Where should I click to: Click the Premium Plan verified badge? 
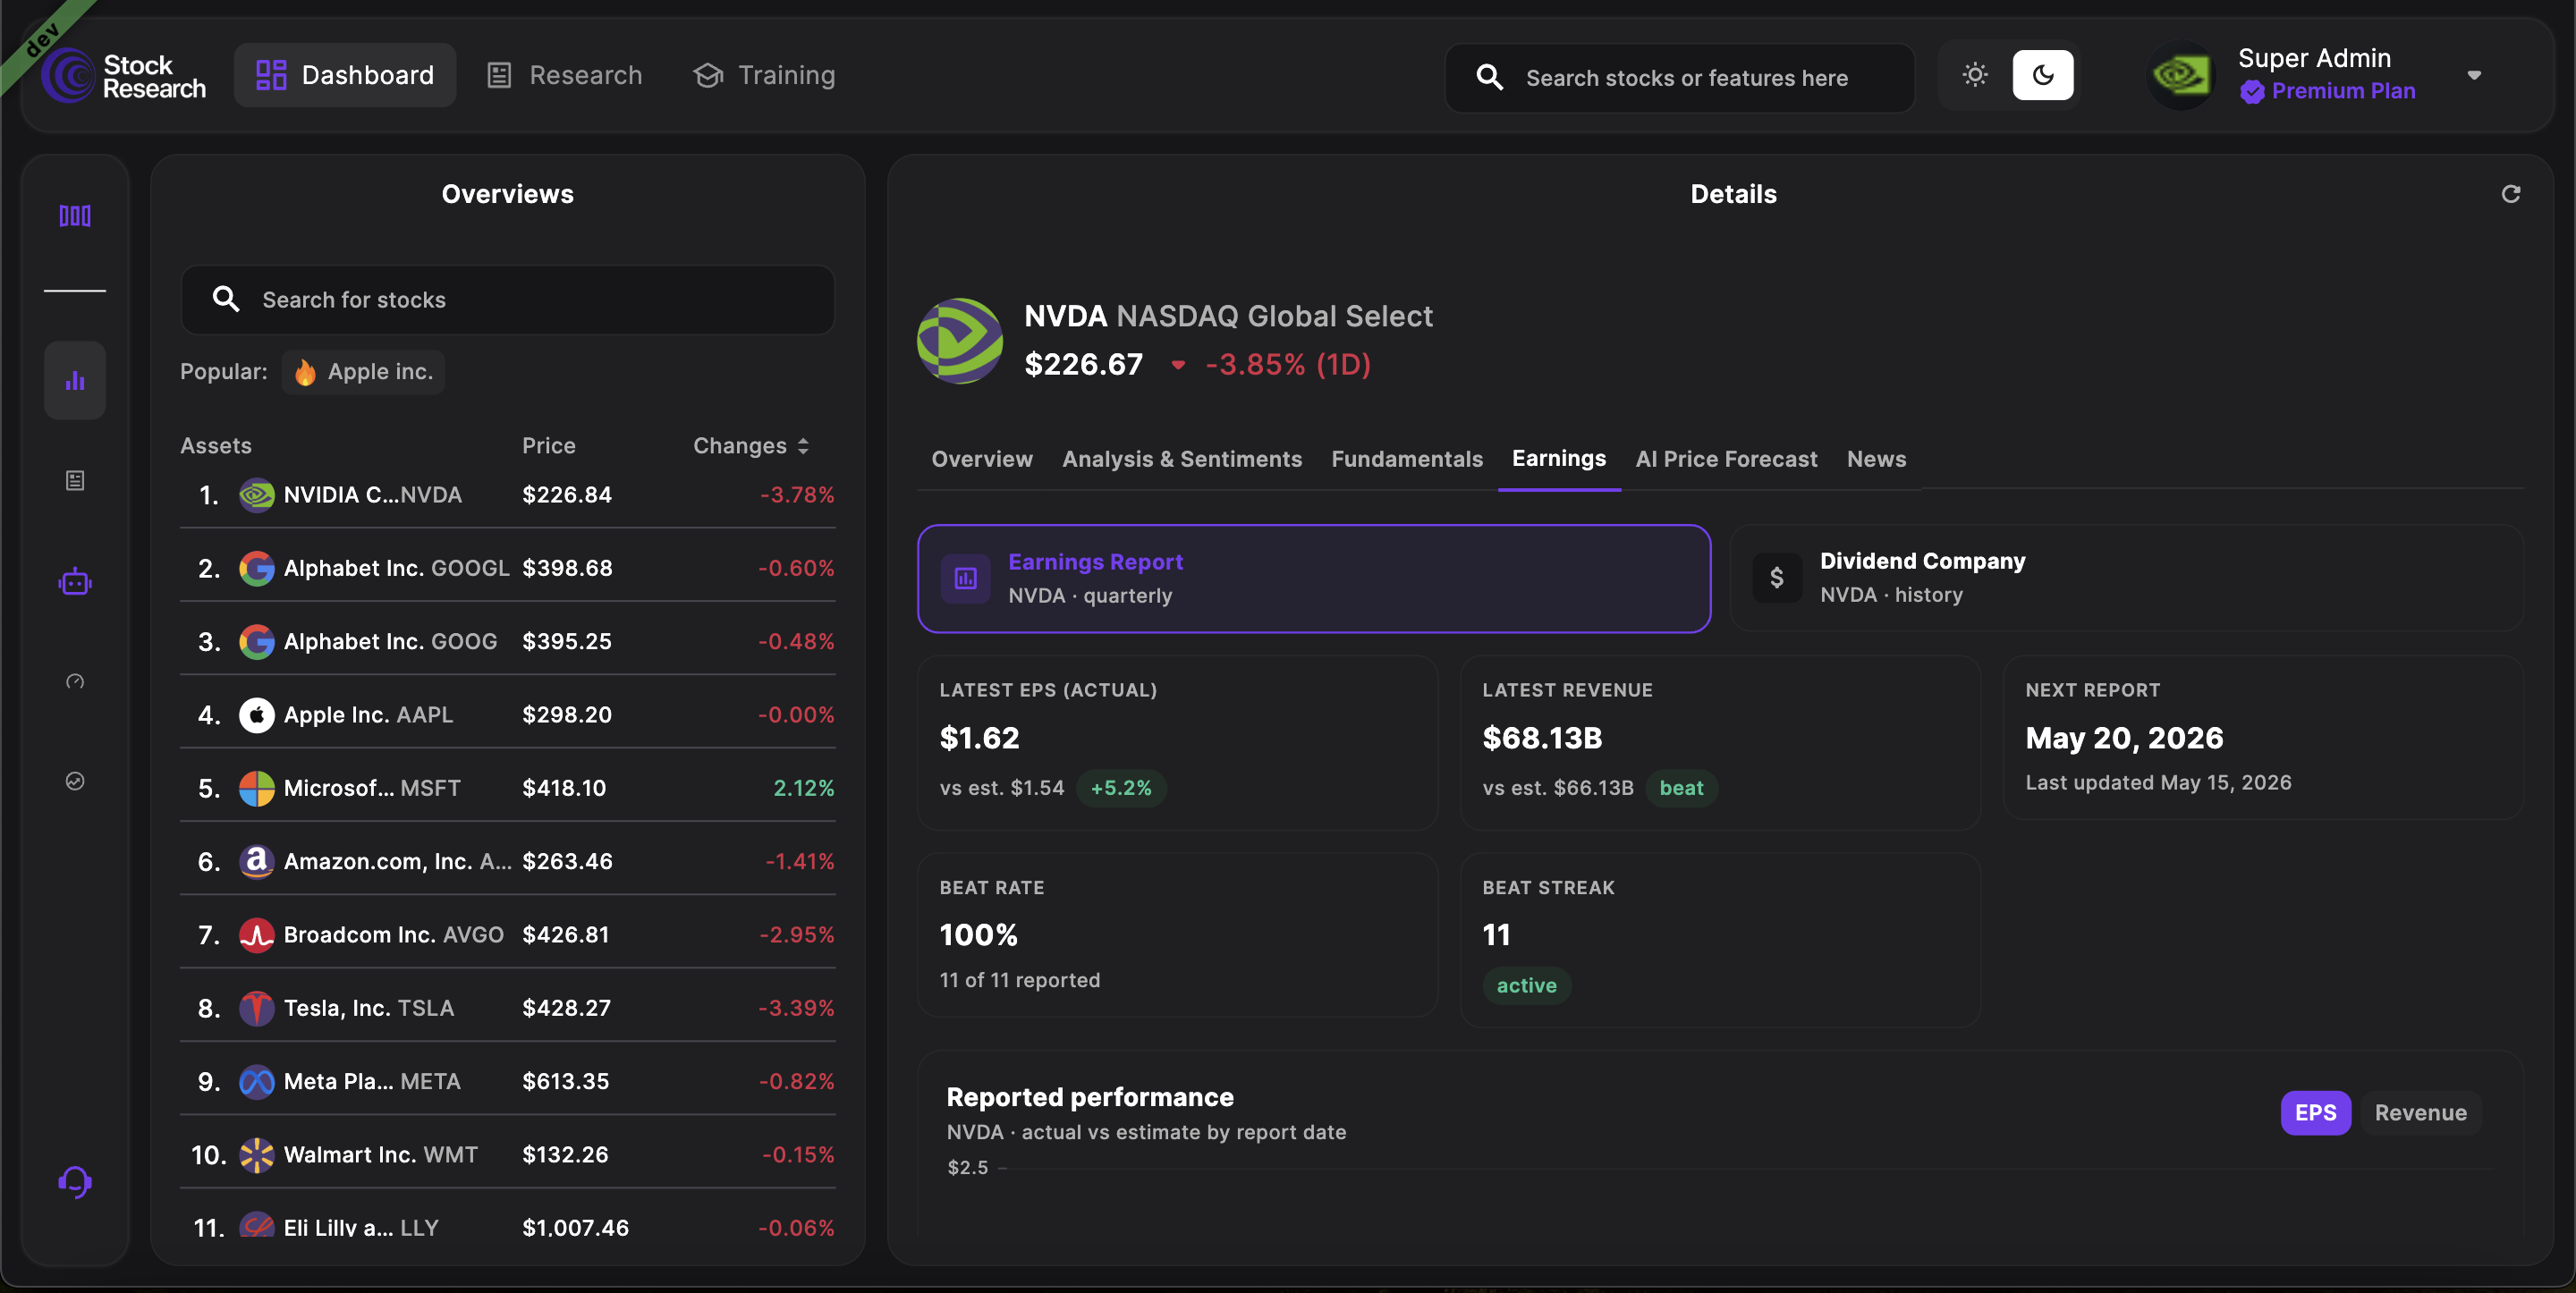point(2252,92)
